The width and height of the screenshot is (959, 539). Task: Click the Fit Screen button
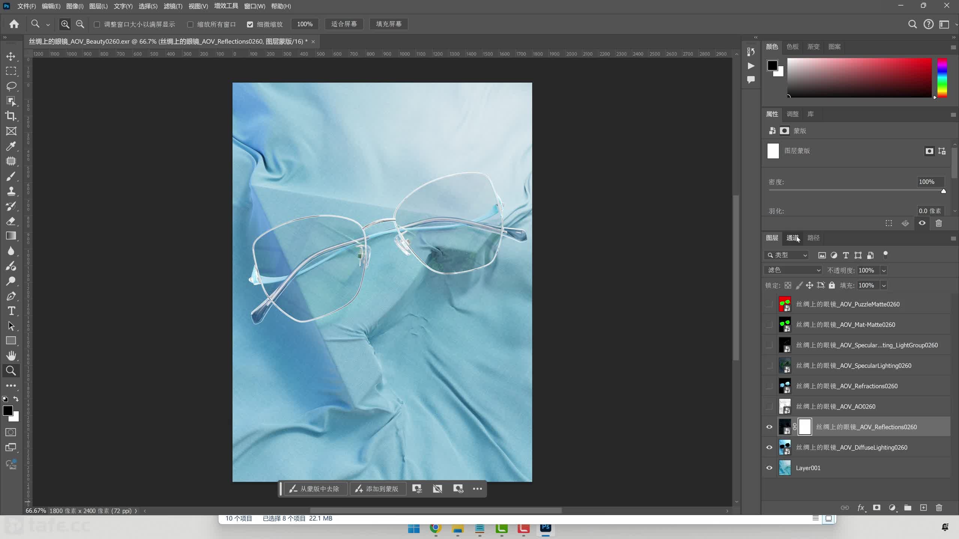(x=344, y=24)
